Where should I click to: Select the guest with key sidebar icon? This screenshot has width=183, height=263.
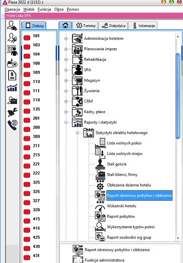[x=12, y=38]
